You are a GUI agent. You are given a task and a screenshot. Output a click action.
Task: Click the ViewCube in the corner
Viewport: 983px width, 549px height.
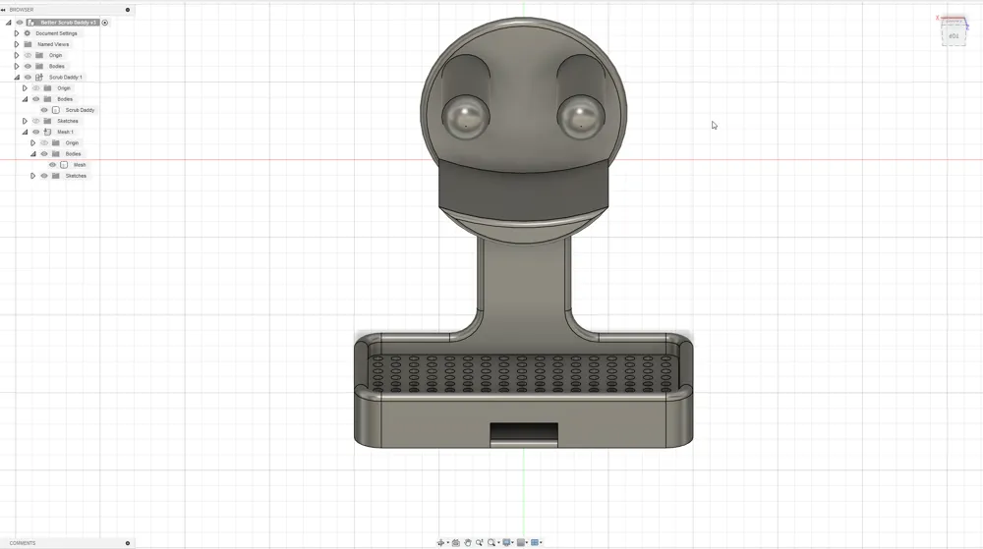(953, 33)
